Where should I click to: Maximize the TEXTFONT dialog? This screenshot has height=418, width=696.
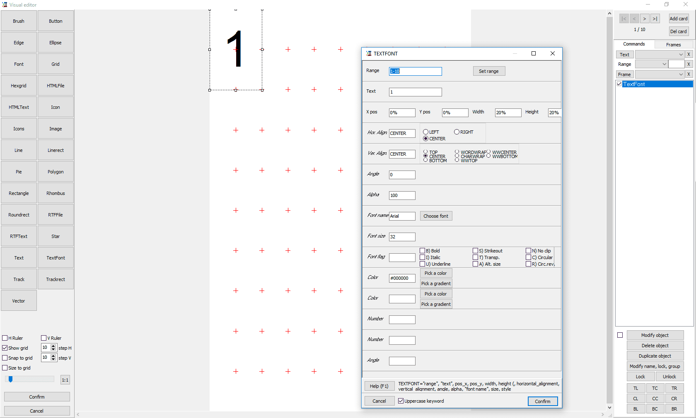click(534, 53)
